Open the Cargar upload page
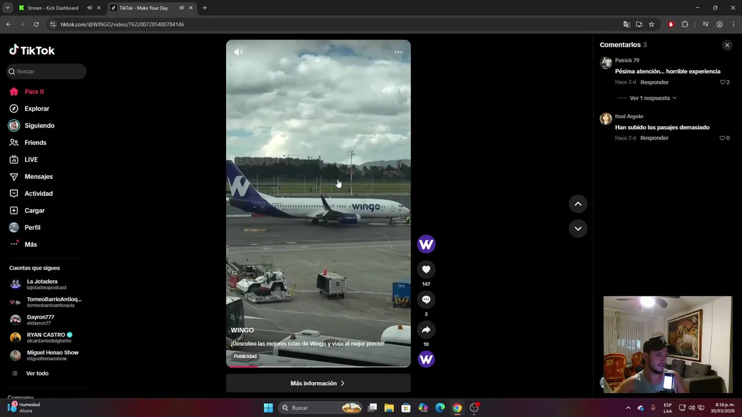742x417 pixels. point(27,211)
